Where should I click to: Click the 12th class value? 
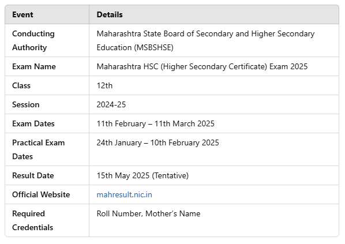tap(104, 85)
